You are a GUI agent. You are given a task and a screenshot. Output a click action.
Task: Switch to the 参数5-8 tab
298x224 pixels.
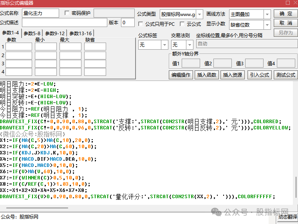32,34
